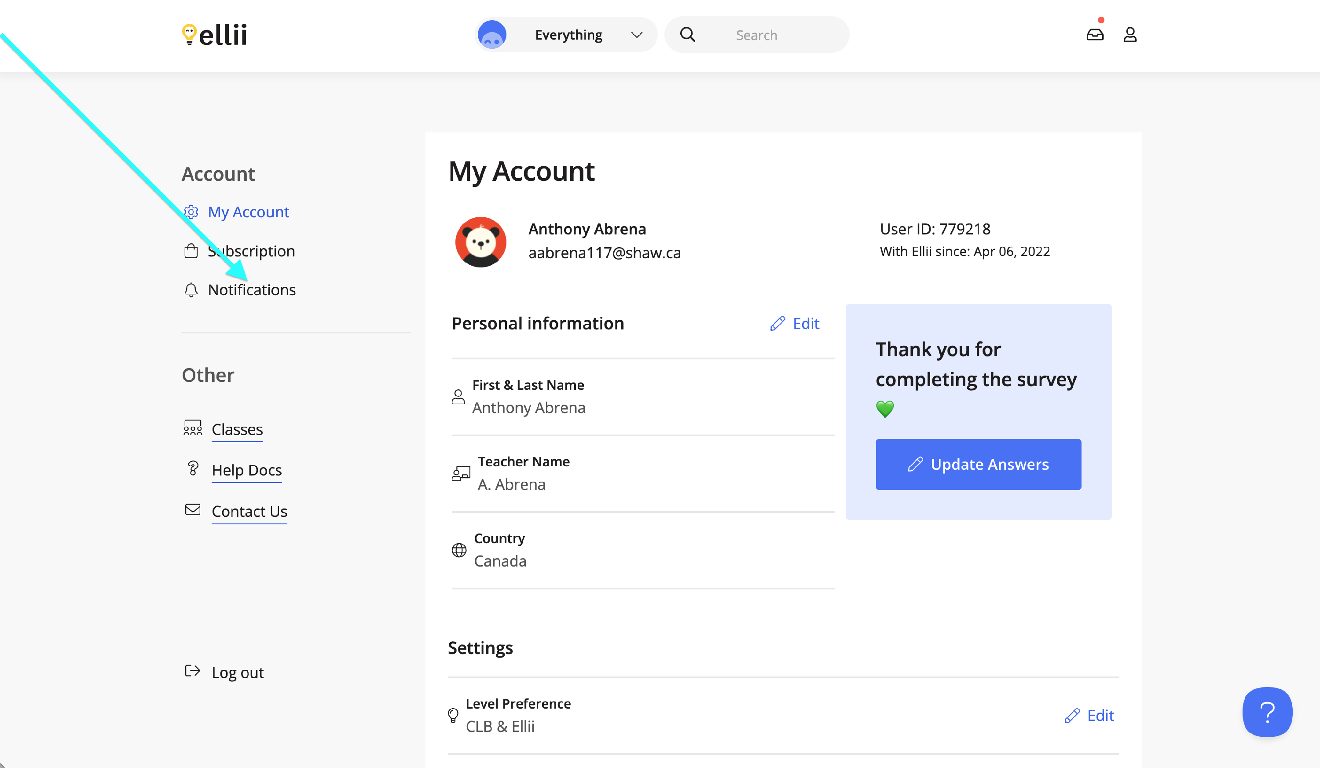Edit the Level Preference setting
The image size is (1320, 768).
tap(1089, 716)
